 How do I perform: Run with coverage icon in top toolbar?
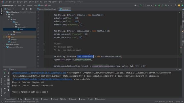click(162, 5)
